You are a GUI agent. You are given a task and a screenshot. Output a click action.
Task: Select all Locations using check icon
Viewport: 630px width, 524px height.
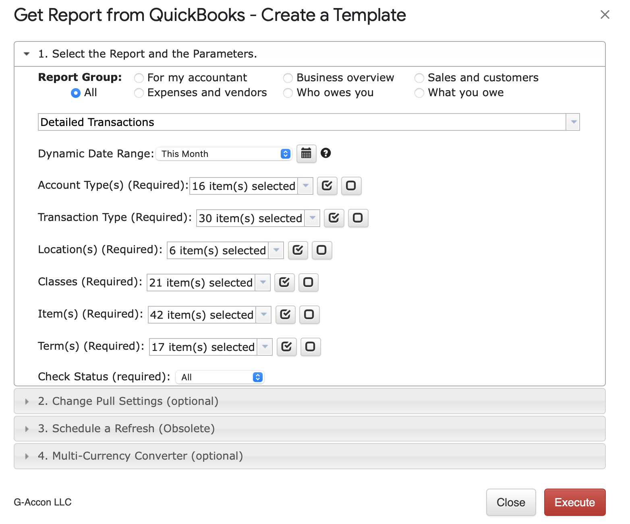(x=298, y=250)
